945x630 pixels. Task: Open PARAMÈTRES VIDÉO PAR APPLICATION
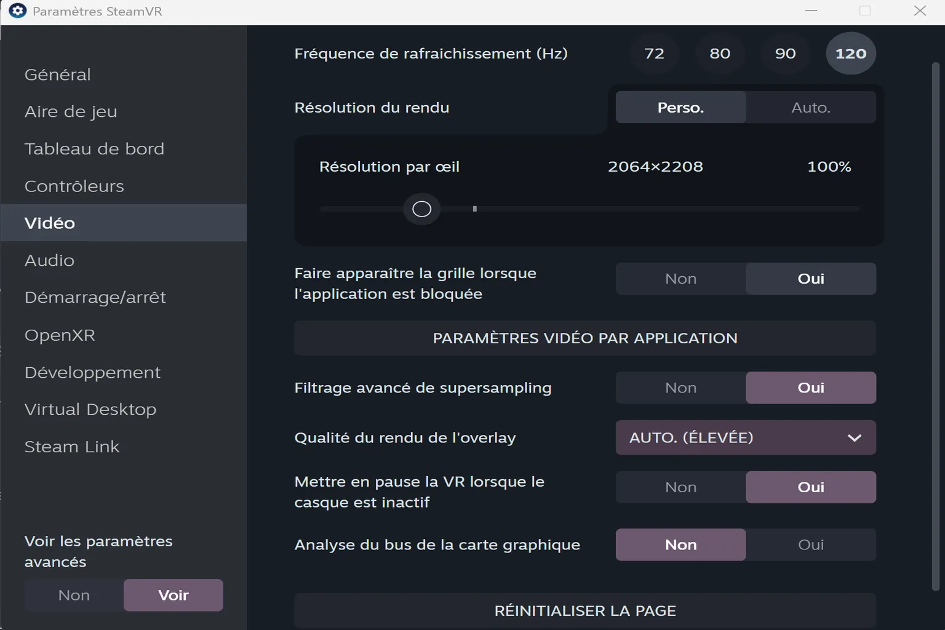pos(585,338)
